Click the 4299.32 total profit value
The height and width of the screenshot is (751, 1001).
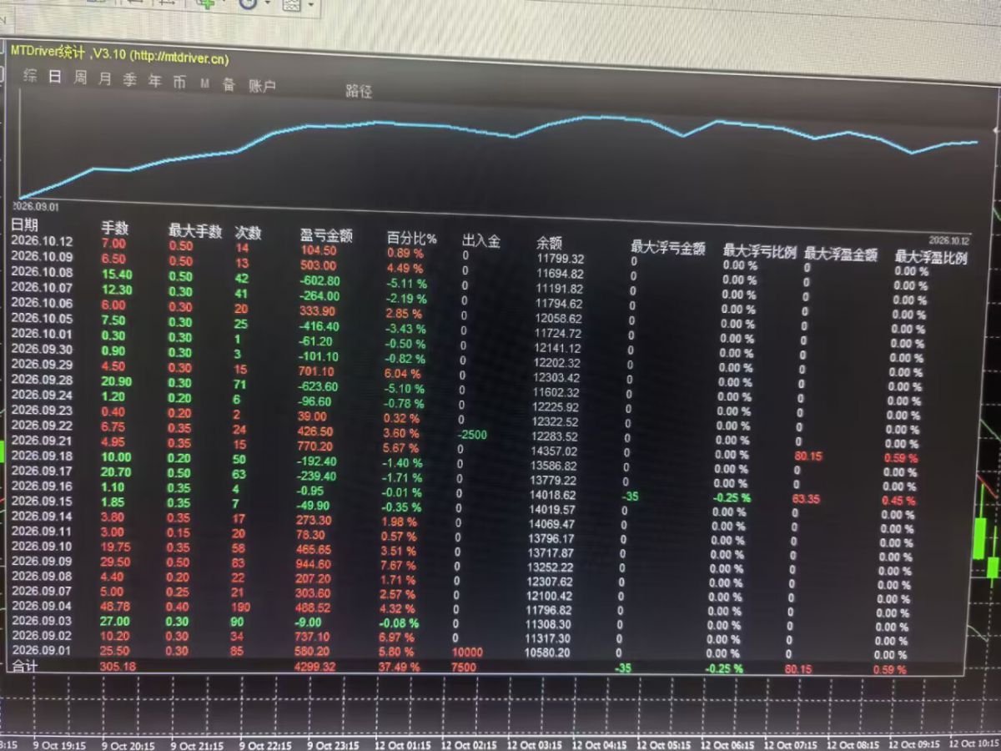point(314,667)
